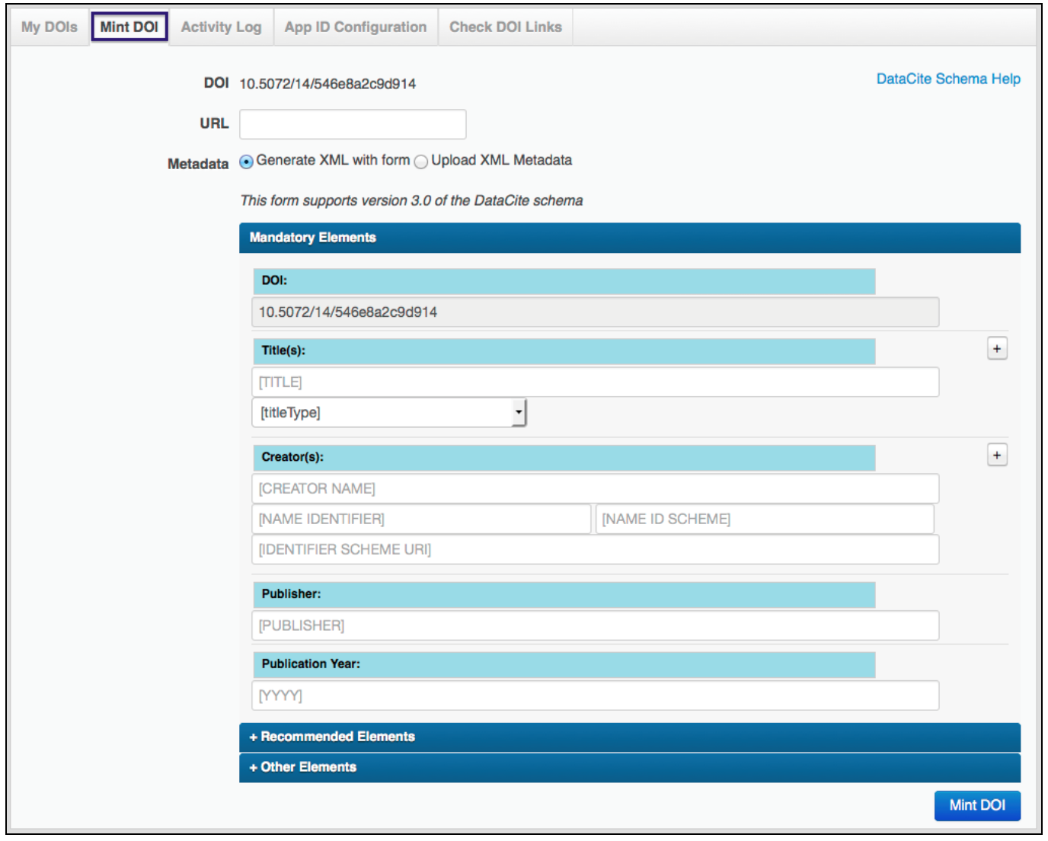Choose Upload XML Metadata radio button

(421, 161)
